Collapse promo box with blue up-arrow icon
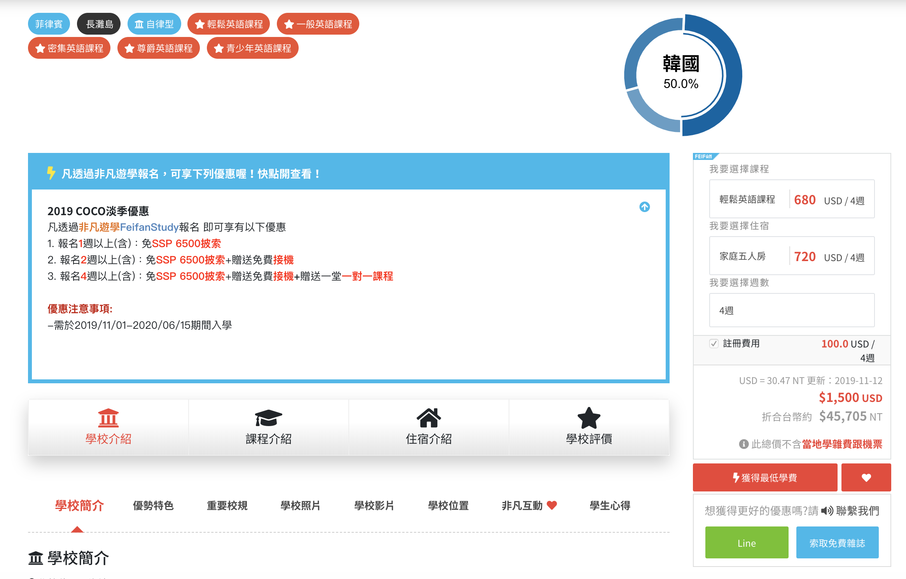Image resolution: width=906 pixels, height=579 pixels. tap(644, 207)
